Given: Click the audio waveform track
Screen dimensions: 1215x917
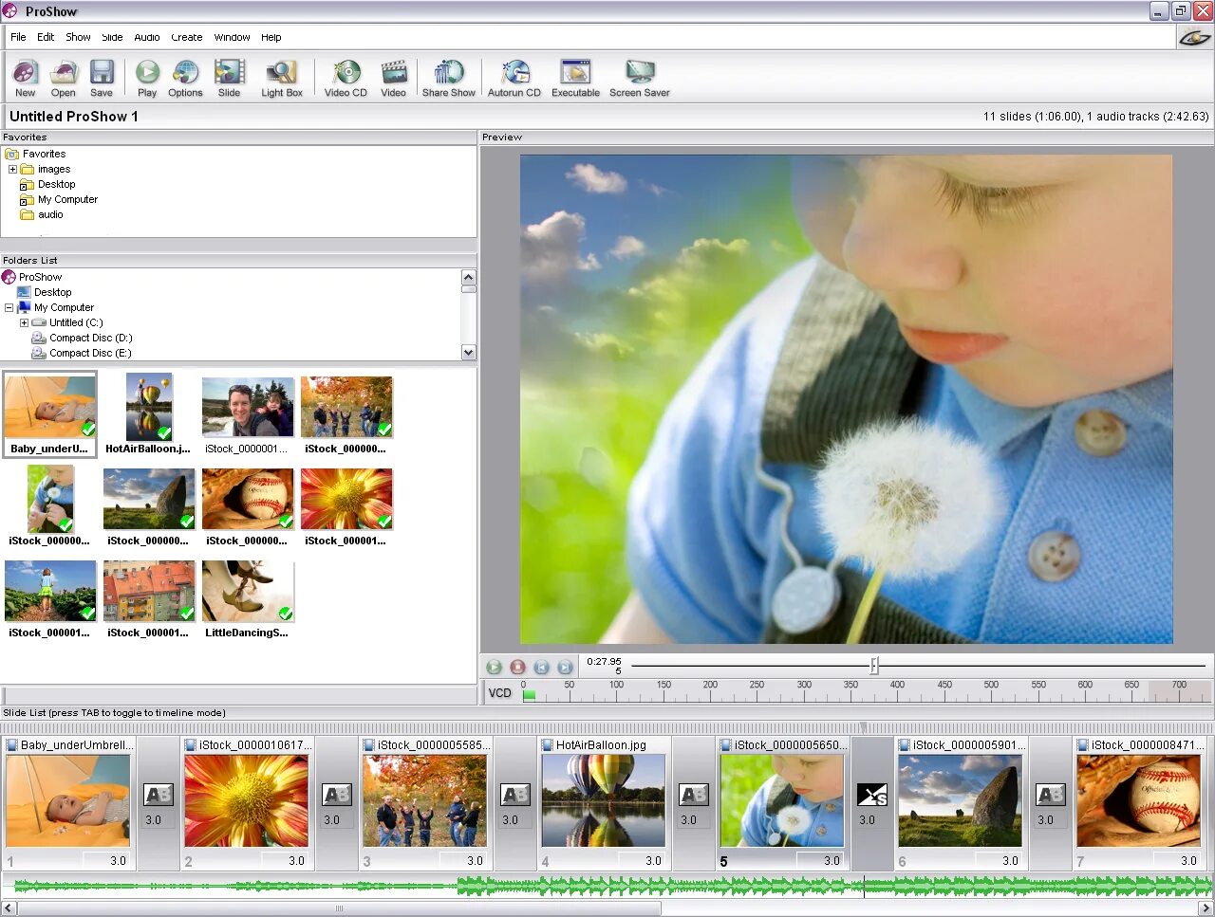Looking at the screenshot, I should (x=607, y=887).
